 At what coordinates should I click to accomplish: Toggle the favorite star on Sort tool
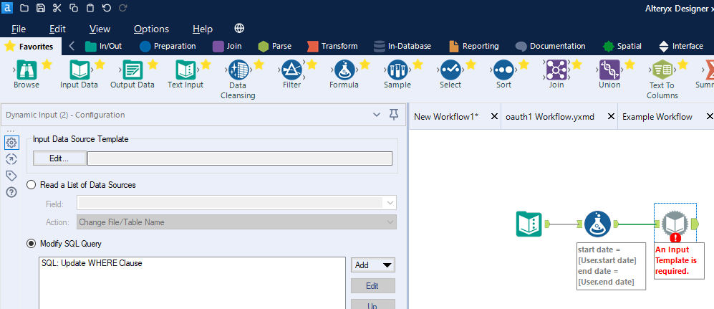tap(524, 65)
